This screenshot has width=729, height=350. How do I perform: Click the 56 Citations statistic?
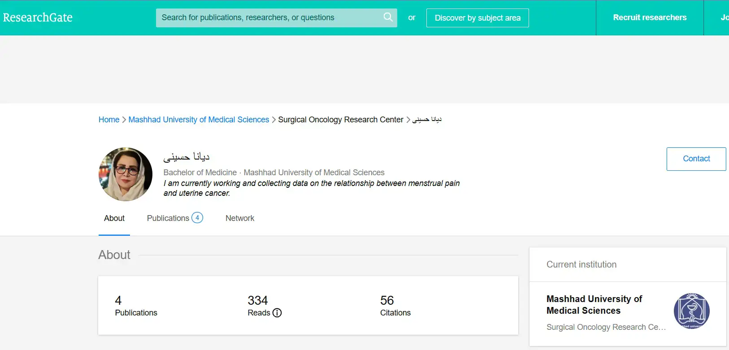click(395, 306)
